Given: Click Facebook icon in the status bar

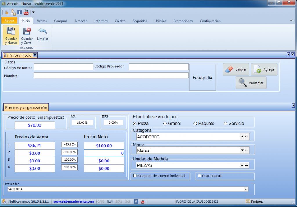Looking at the screenshot, I should (x=136, y=201).
